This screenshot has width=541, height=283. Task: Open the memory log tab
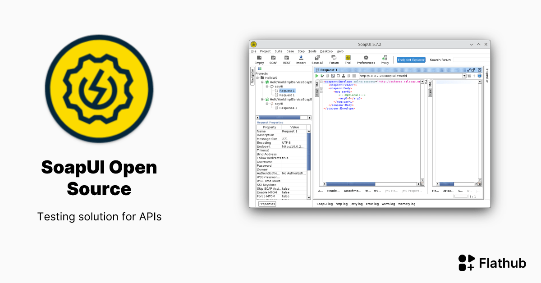(407, 204)
